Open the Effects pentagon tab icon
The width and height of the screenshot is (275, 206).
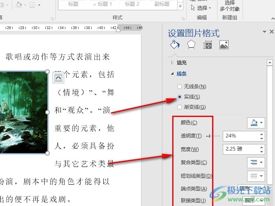pyautogui.click(x=191, y=45)
